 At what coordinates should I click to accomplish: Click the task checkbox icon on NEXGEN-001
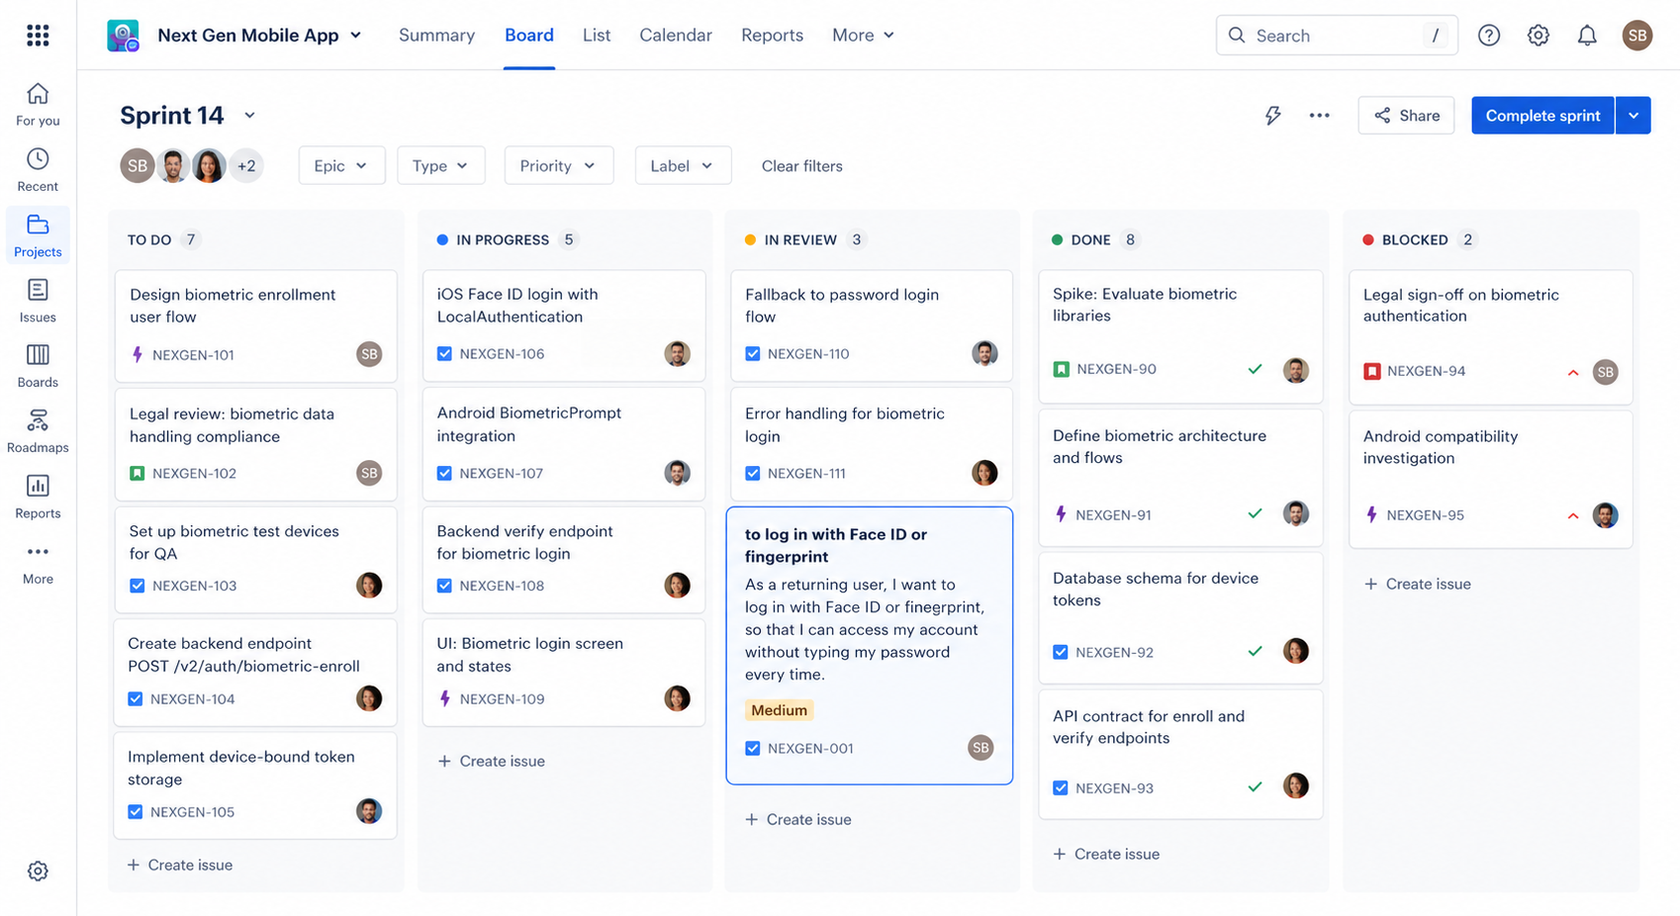pos(753,748)
